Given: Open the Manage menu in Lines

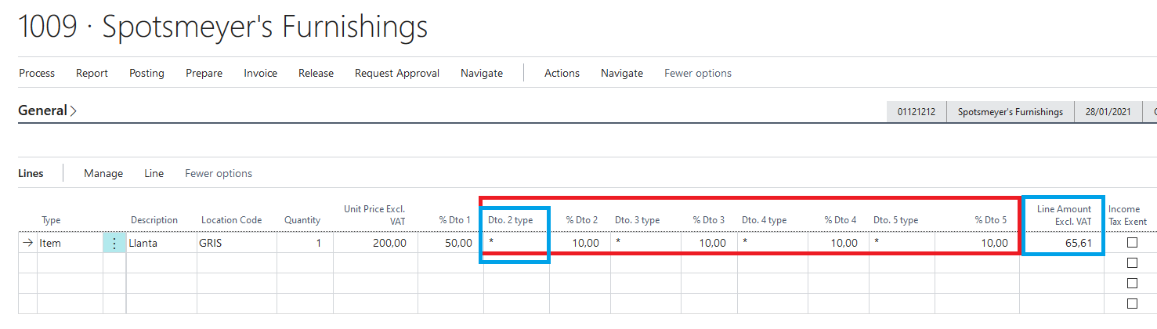Looking at the screenshot, I should point(103,173).
